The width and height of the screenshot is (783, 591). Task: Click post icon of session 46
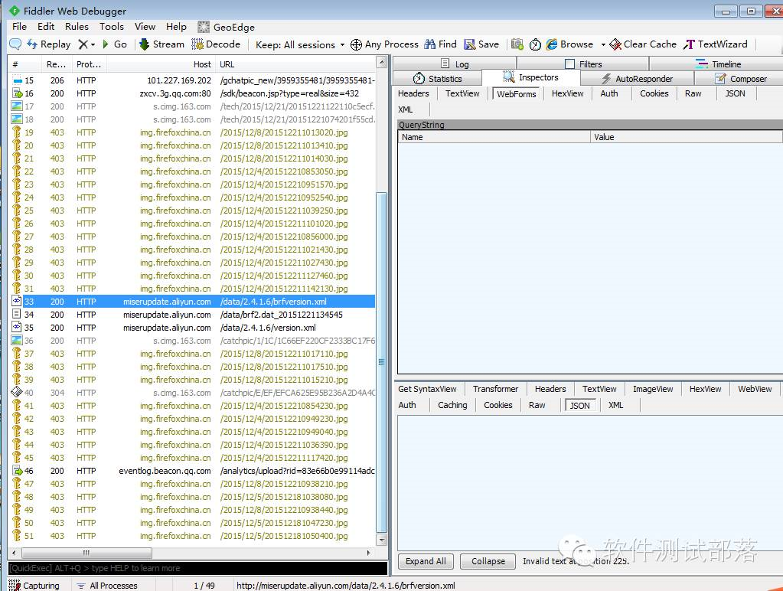click(x=17, y=471)
